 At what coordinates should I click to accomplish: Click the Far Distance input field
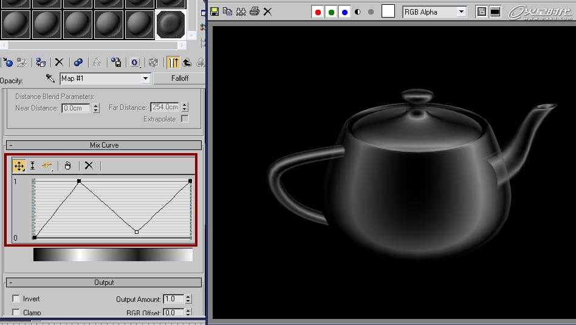pos(165,108)
